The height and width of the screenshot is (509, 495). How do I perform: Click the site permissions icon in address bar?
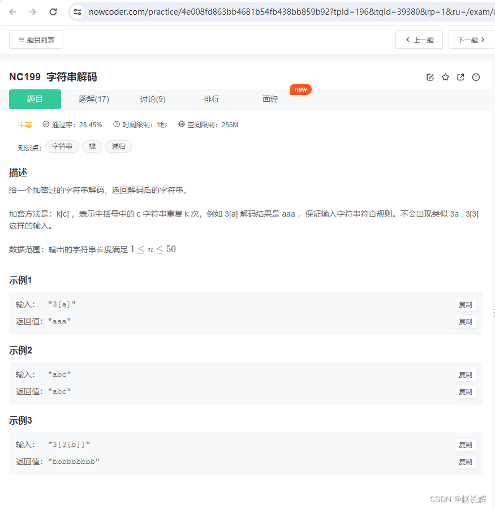pyautogui.click(x=77, y=11)
